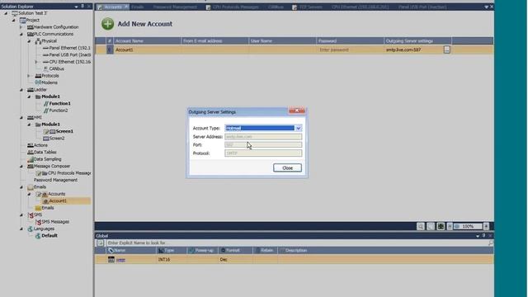Click the Data Sampling chart icon
Screen dimensions: 528x297
[31, 159]
